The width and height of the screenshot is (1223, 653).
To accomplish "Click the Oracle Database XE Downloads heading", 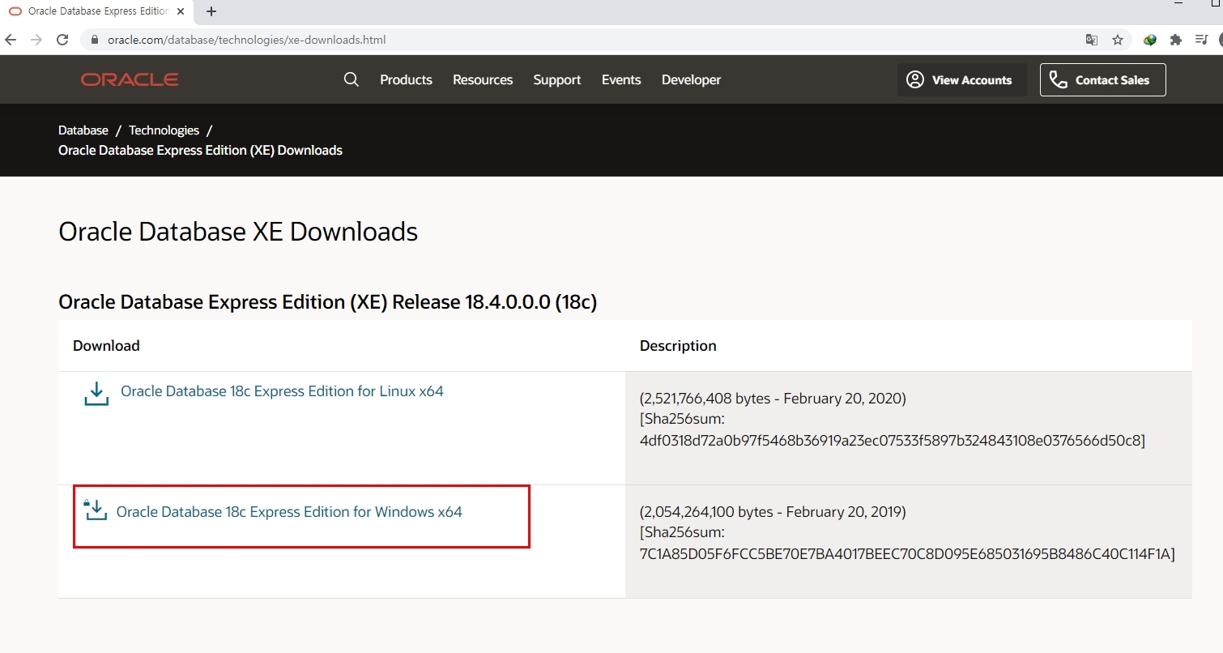I will (238, 232).
